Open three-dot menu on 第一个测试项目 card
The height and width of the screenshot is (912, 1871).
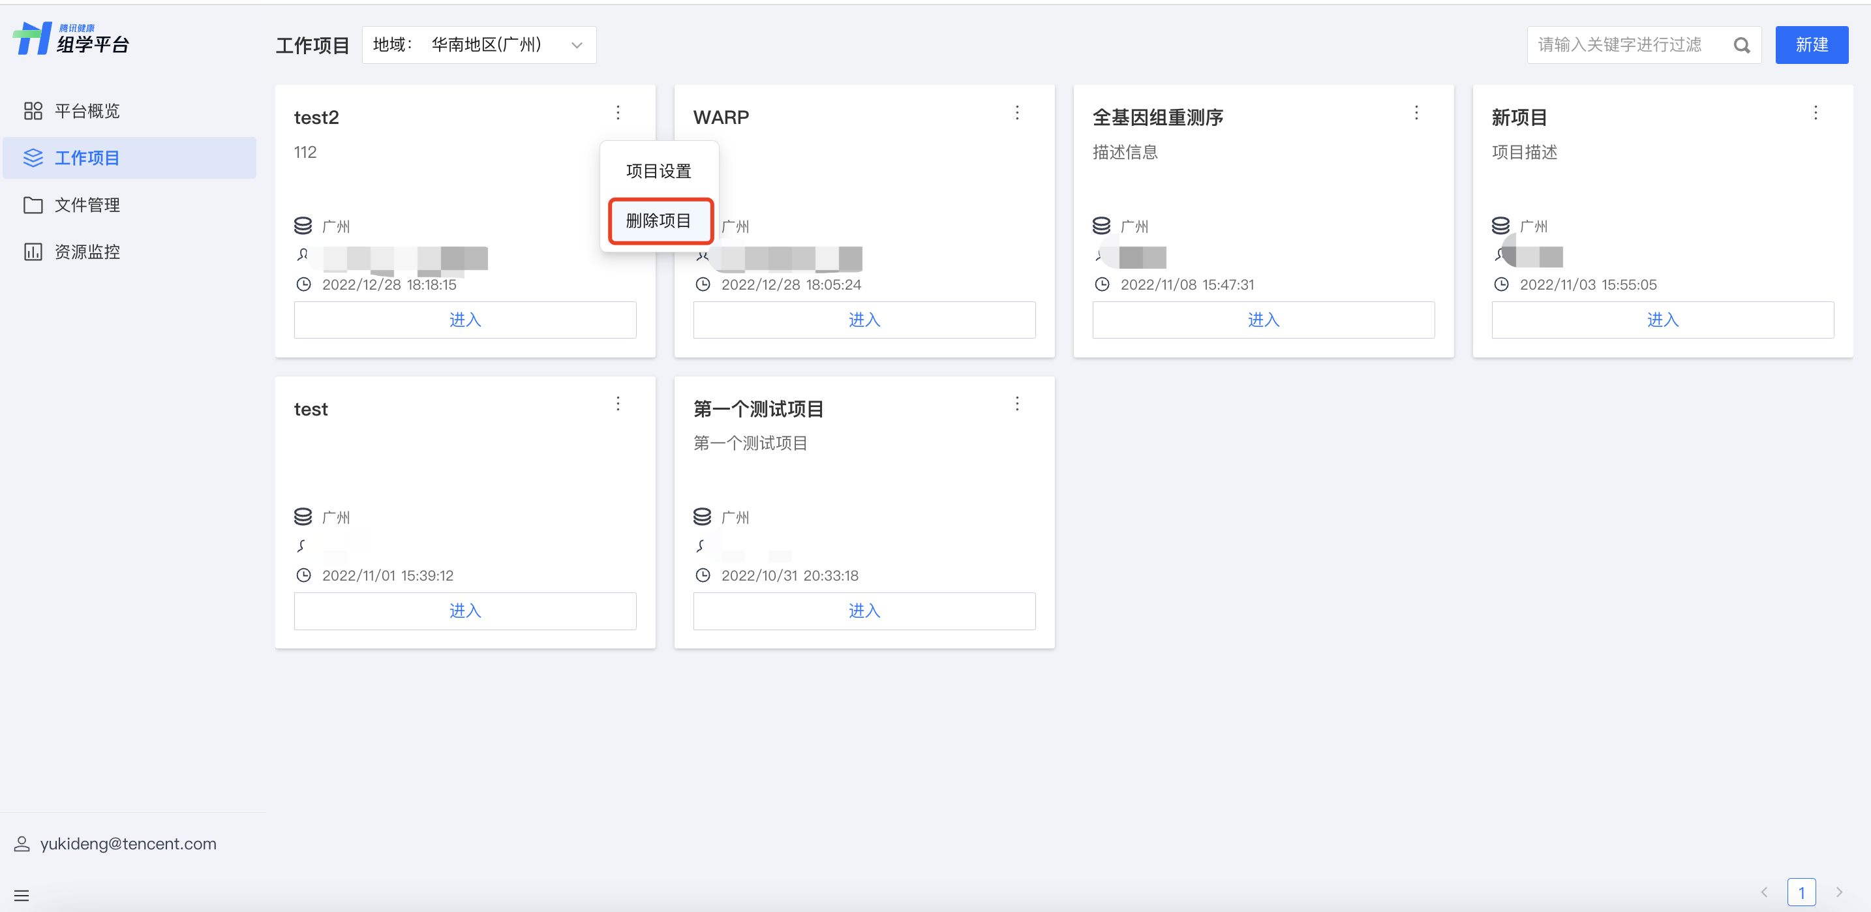click(1017, 404)
